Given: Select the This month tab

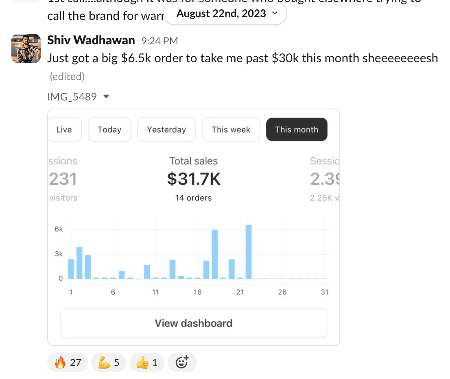Looking at the screenshot, I should [297, 130].
